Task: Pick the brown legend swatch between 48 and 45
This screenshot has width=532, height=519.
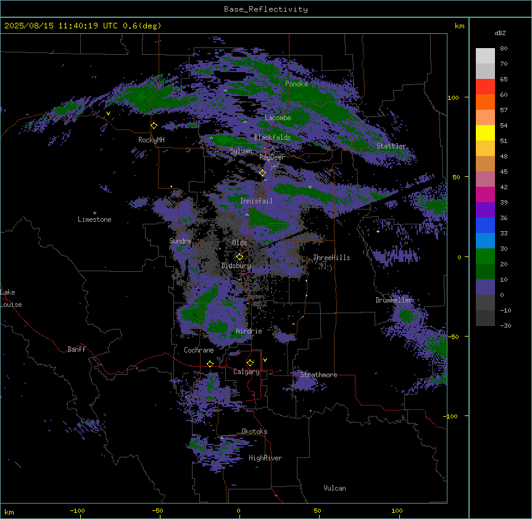Action: [x=485, y=163]
